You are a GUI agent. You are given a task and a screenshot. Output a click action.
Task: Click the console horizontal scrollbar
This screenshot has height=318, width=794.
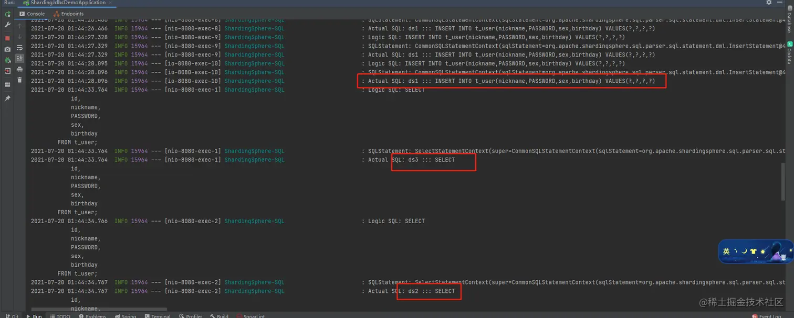point(99,309)
